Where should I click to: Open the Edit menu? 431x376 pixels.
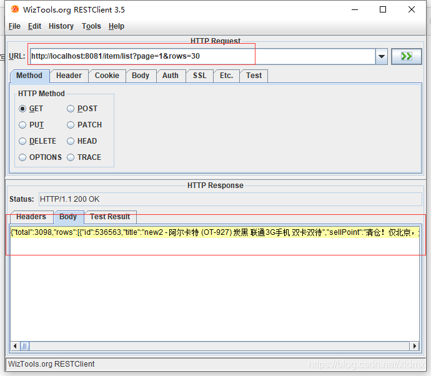click(x=34, y=26)
